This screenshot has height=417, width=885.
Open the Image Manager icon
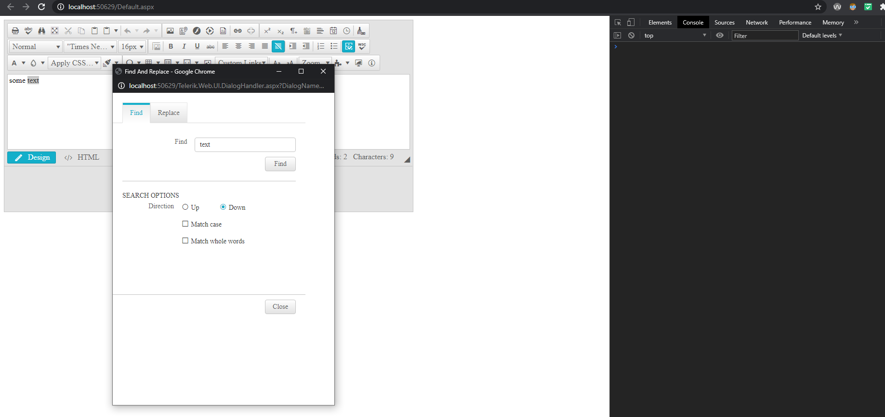(x=170, y=31)
